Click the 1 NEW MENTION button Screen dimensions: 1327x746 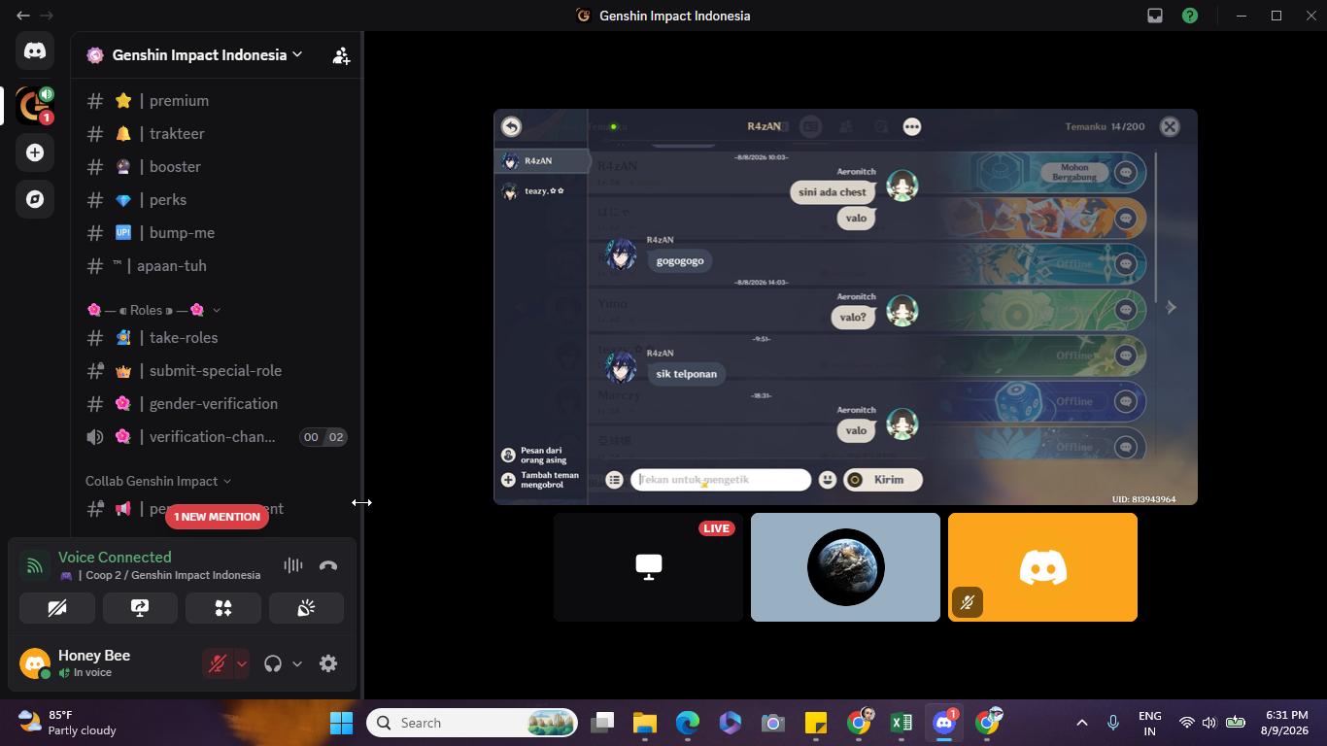(x=217, y=517)
